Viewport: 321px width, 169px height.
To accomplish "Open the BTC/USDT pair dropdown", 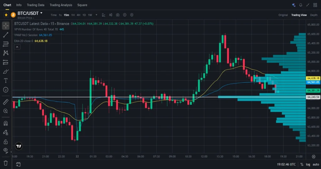I will coord(41,13).
